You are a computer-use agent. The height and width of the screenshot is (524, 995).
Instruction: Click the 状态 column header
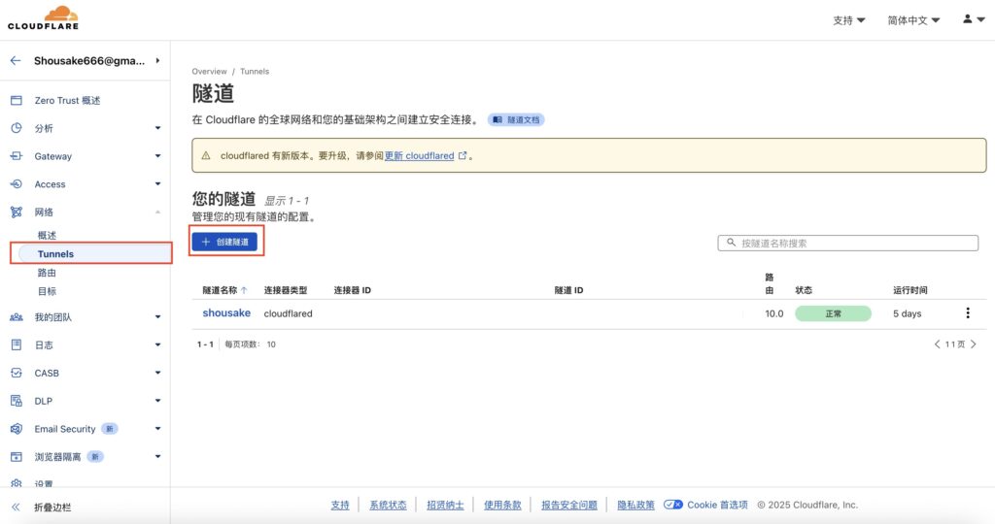pos(804,290)
